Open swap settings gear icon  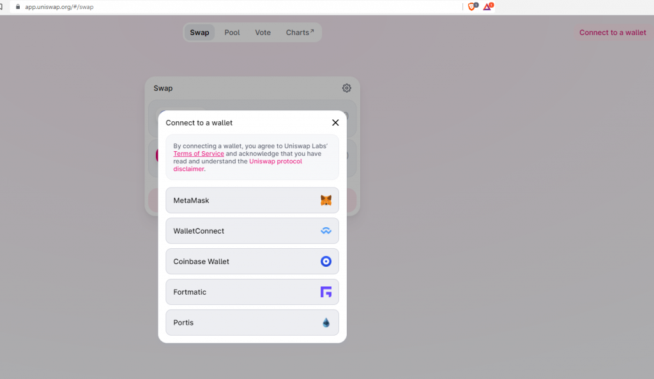[347, 88]
